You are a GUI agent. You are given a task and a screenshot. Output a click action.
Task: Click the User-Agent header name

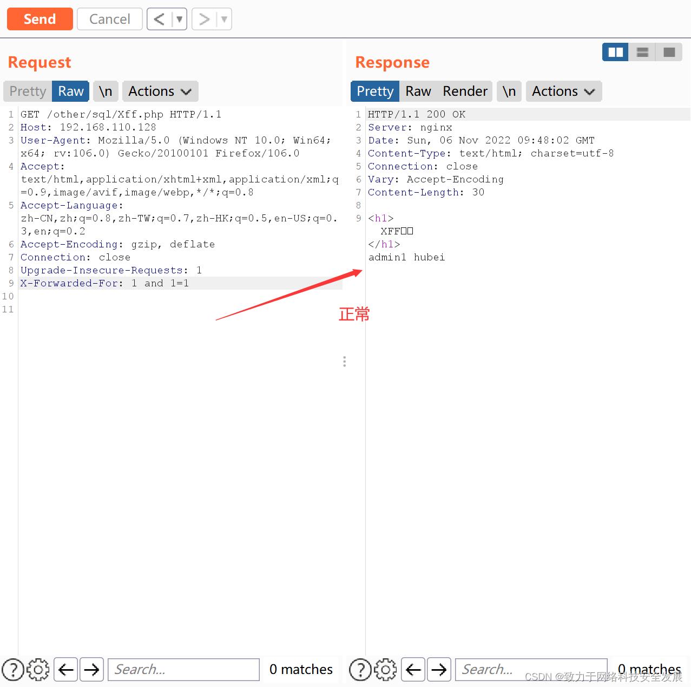[x=53, y=140]
